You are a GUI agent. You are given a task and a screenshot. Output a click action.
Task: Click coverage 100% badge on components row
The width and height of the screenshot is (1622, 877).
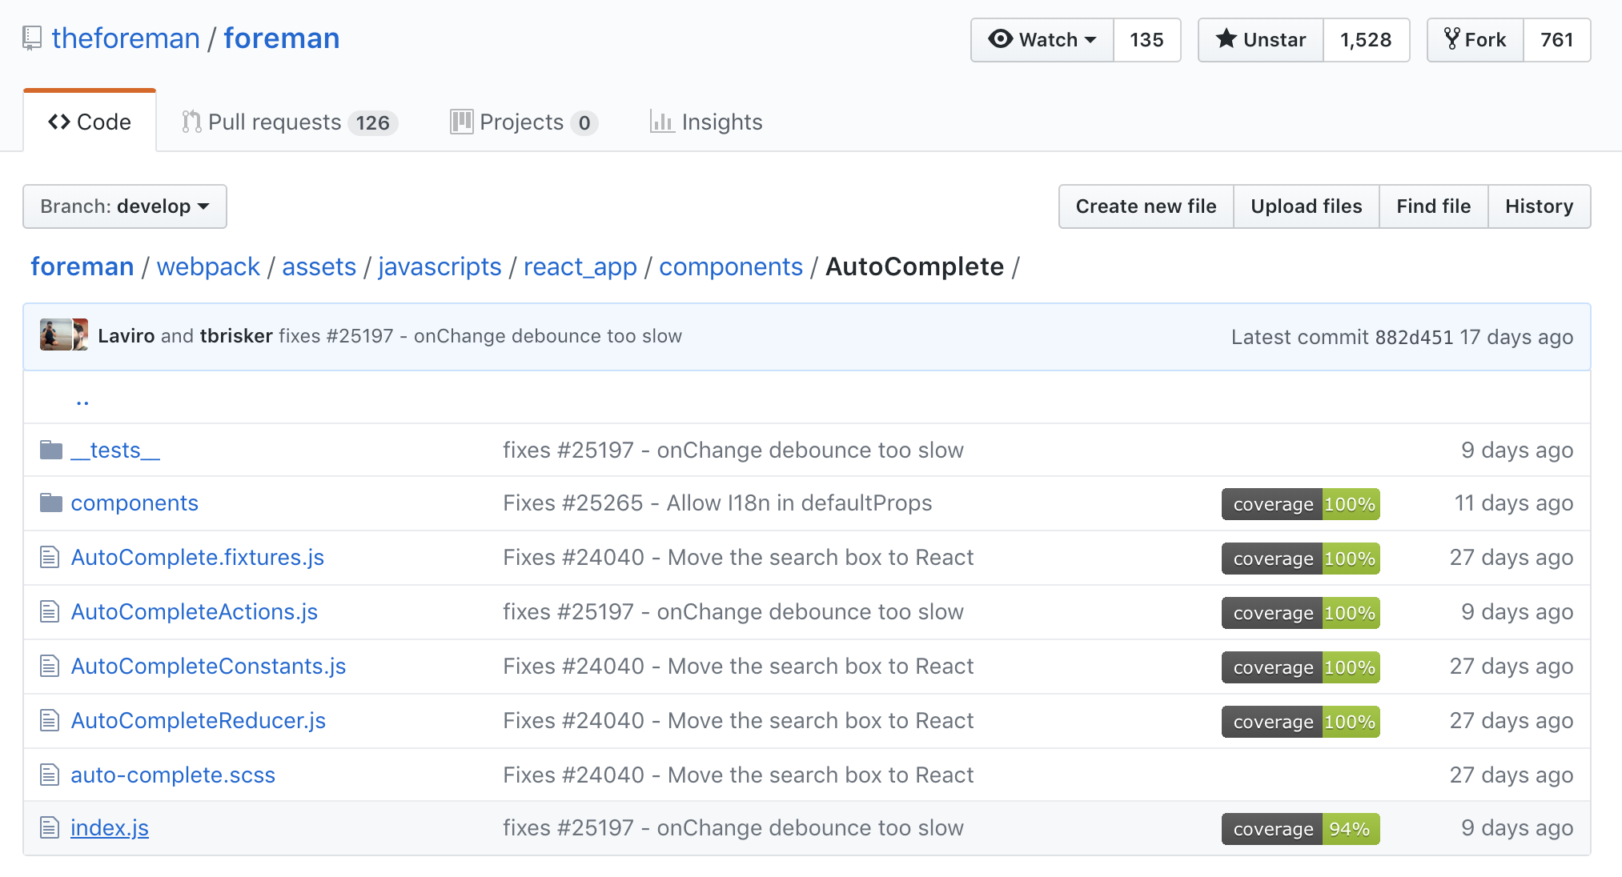[x=1300, y=504]
